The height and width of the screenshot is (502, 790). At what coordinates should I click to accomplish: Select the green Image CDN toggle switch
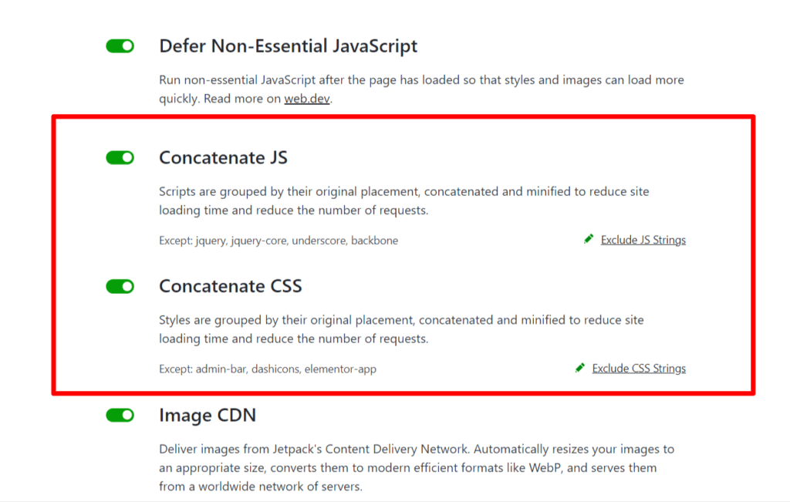(x=120, y=415)
